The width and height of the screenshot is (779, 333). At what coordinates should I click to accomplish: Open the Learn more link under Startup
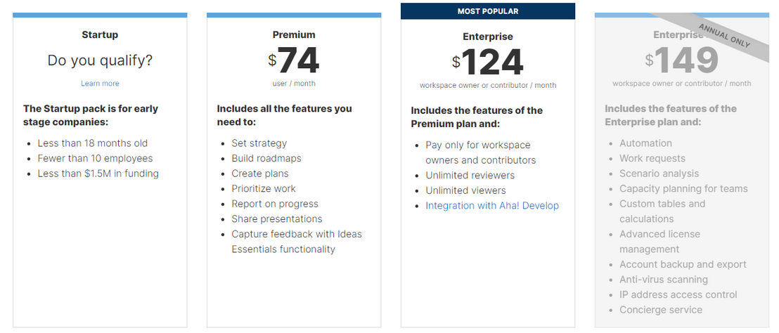(x=100, y=84)
